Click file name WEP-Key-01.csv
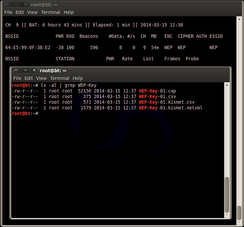Viewport: 244px width, 227px height. coord(157,97)
